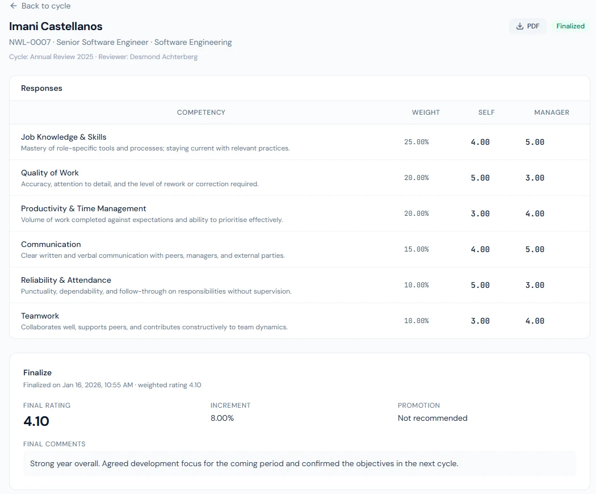Viewport: 596px width, 494px height.
Task: Click the WEIGHT column header
Action: (x=426, y=112)
